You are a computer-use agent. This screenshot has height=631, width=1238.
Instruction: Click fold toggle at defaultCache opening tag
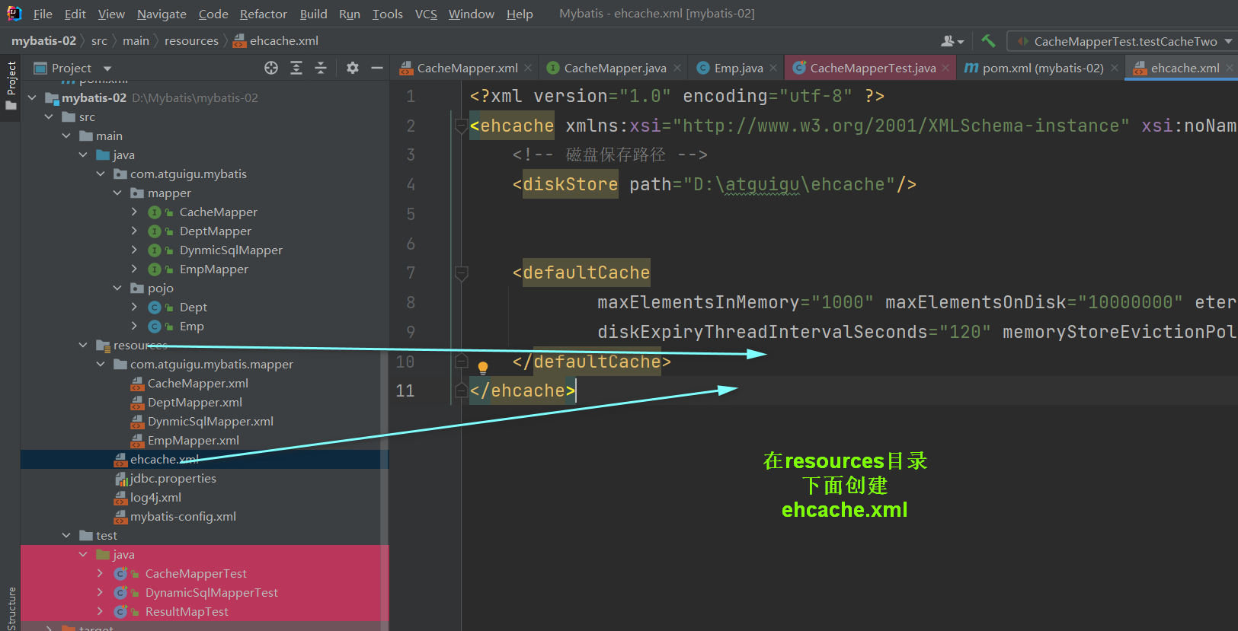[461, 272]
